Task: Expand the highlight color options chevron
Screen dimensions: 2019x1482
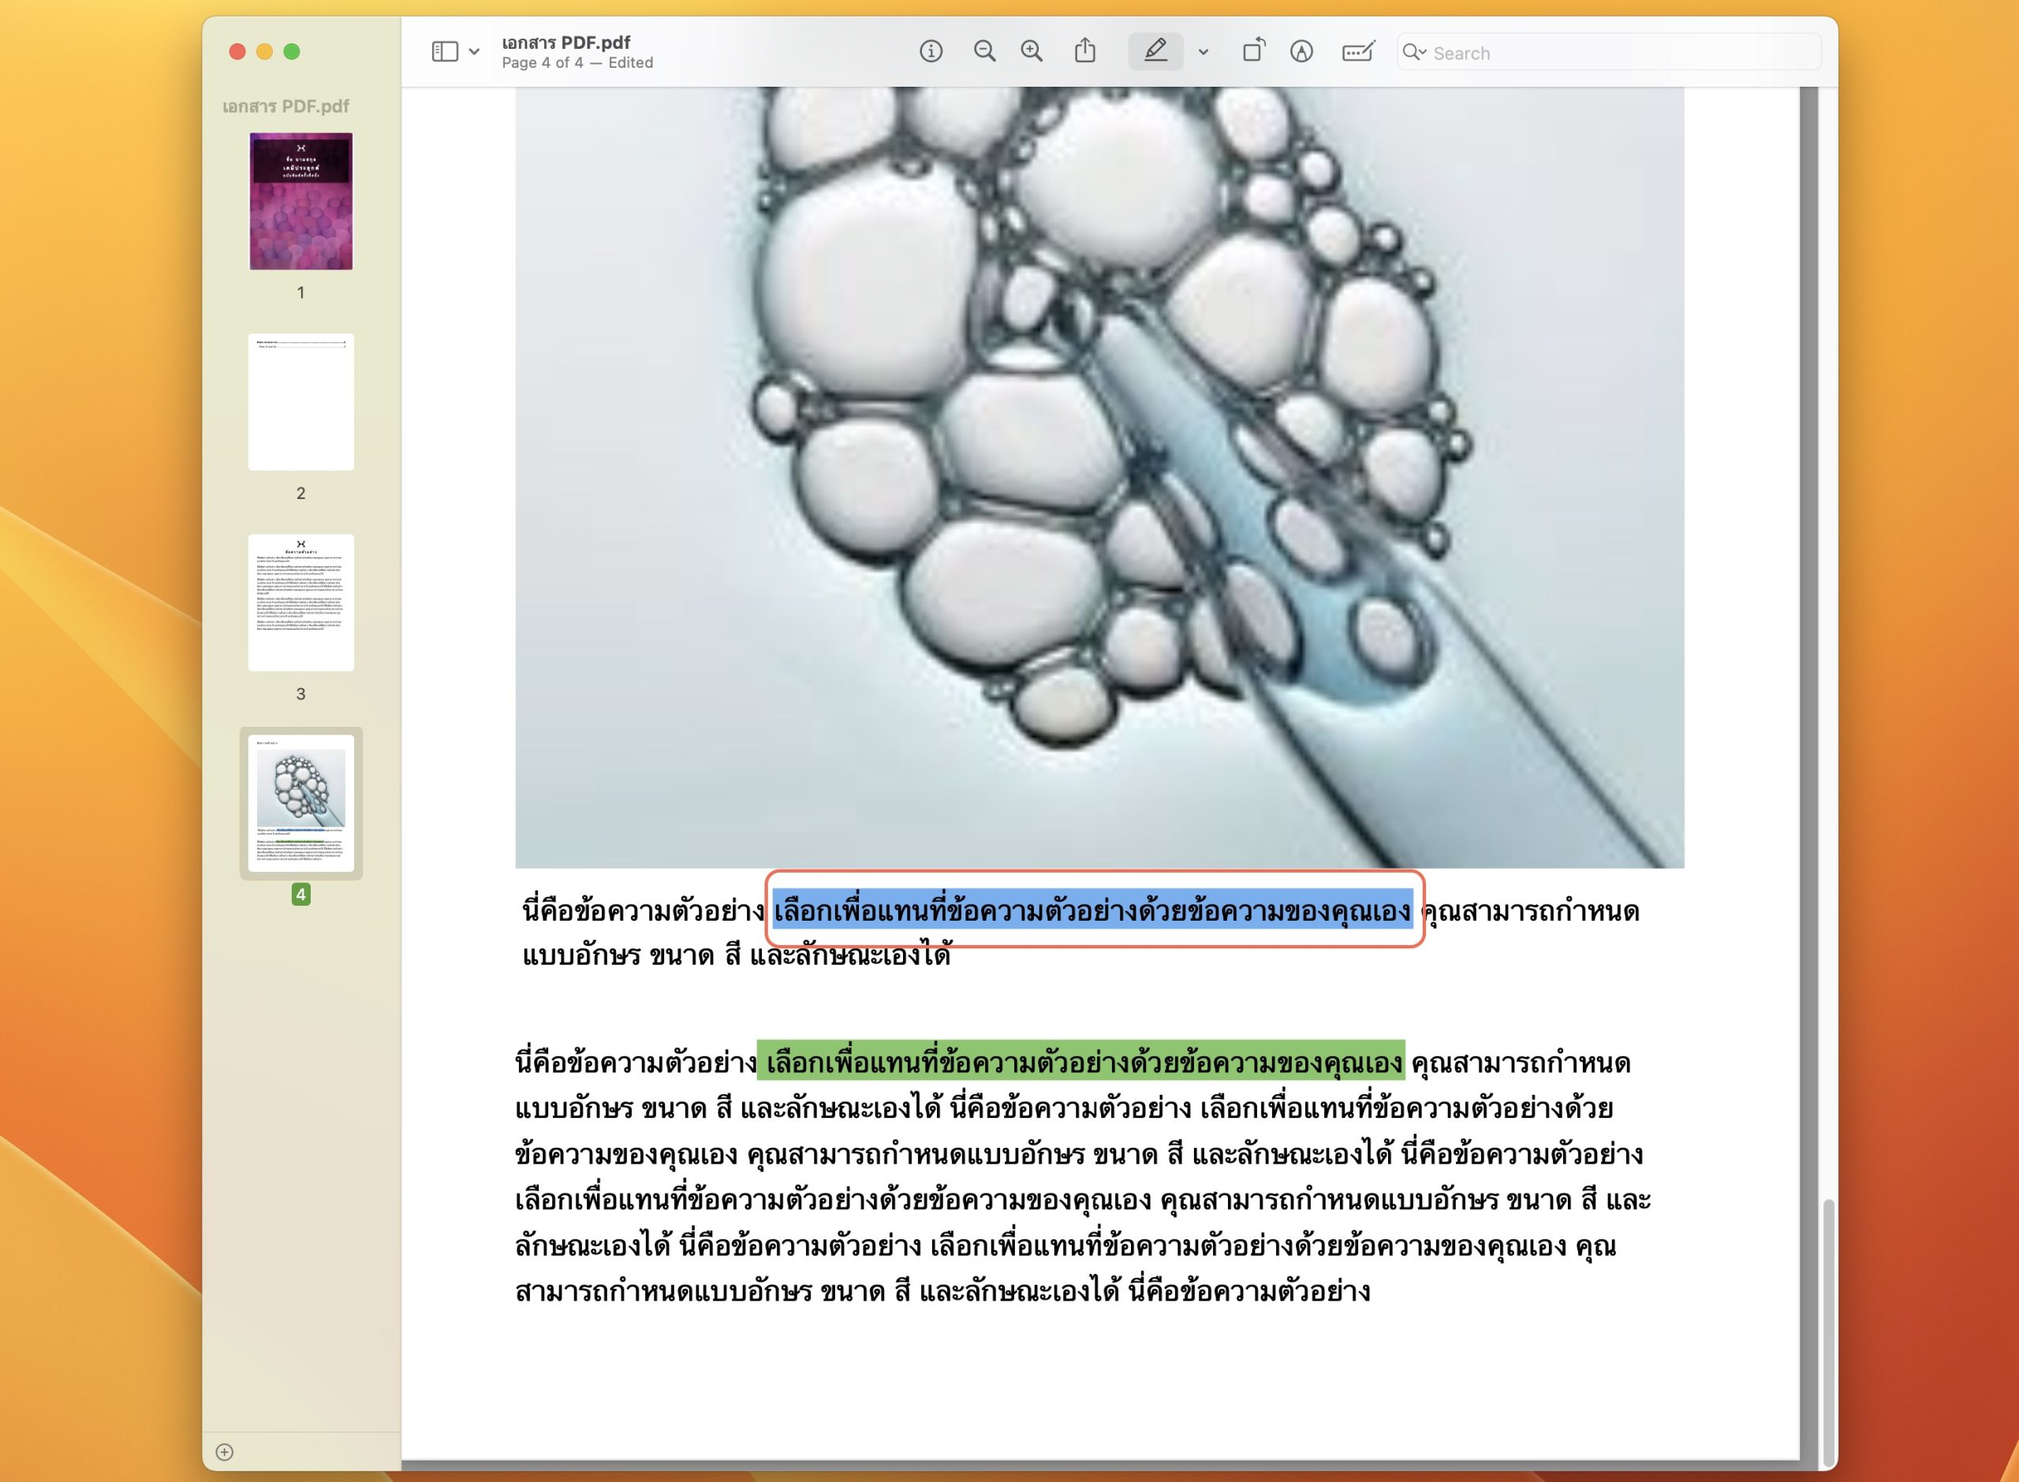Action: click(x=1204, y=52)
